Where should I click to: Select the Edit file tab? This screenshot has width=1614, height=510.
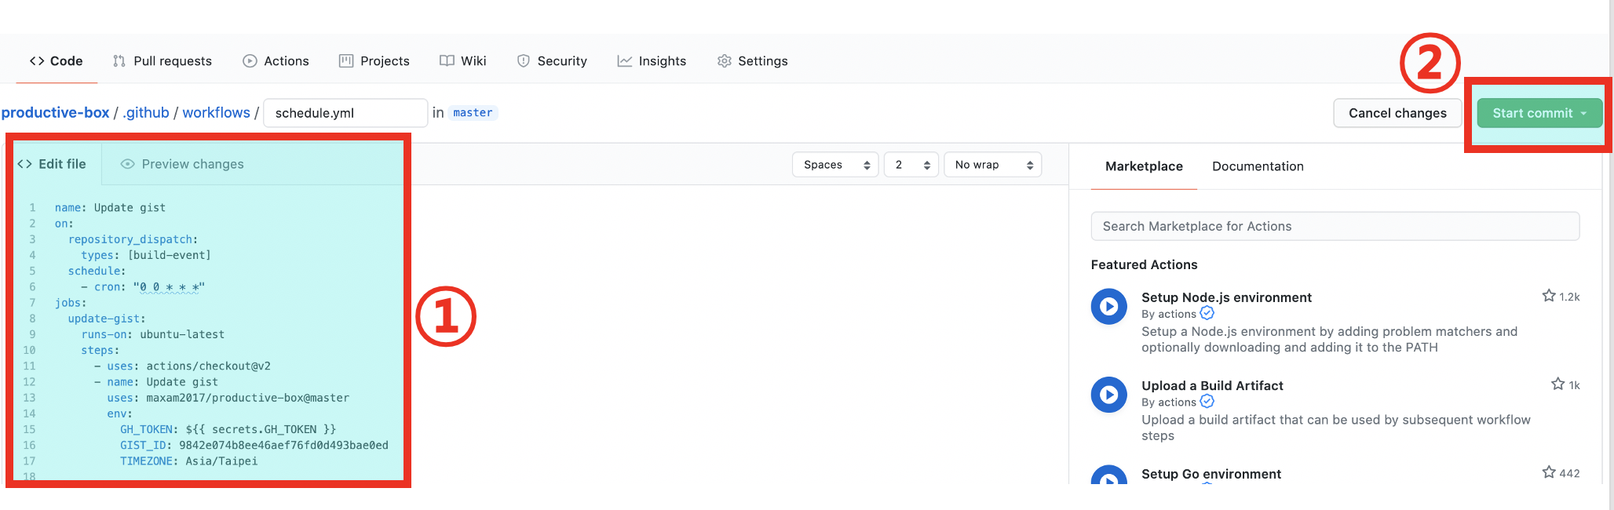[x=52, y=164]
